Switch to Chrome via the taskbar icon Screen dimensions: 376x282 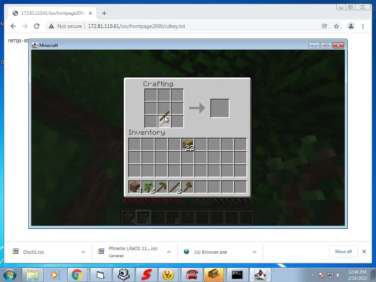pyautogui.click(x=77, y=275)
